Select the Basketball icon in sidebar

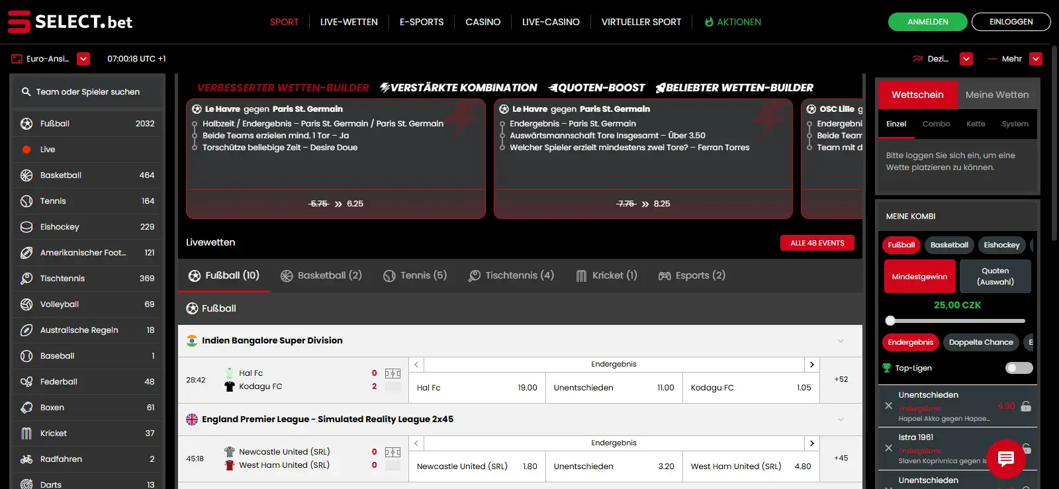pos(26,175)
